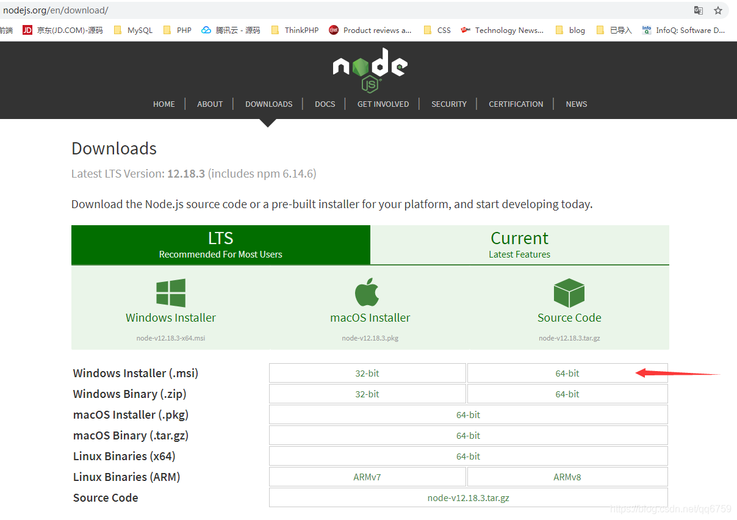
Task: Open the NEWS nav item
Action: click(x=577, y=104)
